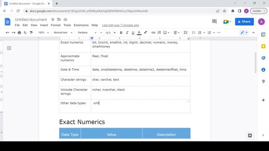Expand bulleted list options arrow
Viewport: 269px width, 151px height.
click(204, 33)
